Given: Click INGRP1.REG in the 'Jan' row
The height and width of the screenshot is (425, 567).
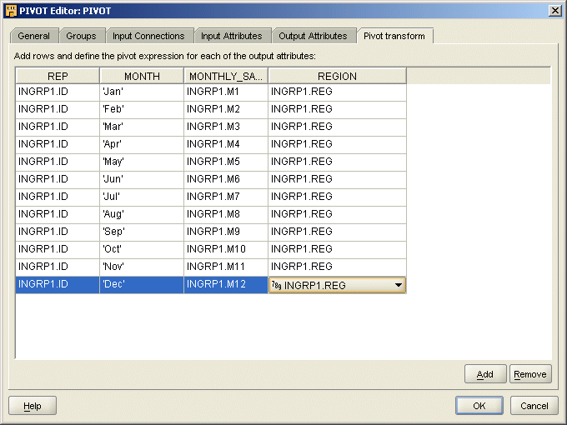Looking at the screenshot, I should click(x=338, y=92).
